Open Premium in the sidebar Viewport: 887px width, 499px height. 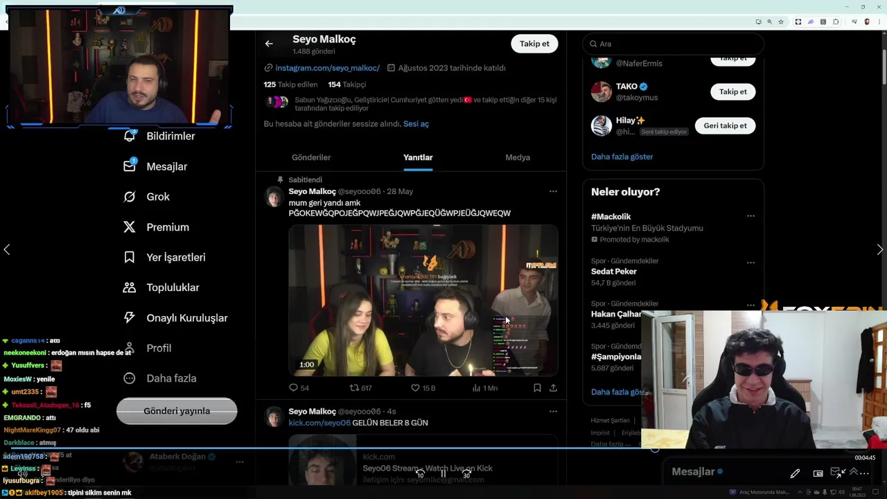156,227
